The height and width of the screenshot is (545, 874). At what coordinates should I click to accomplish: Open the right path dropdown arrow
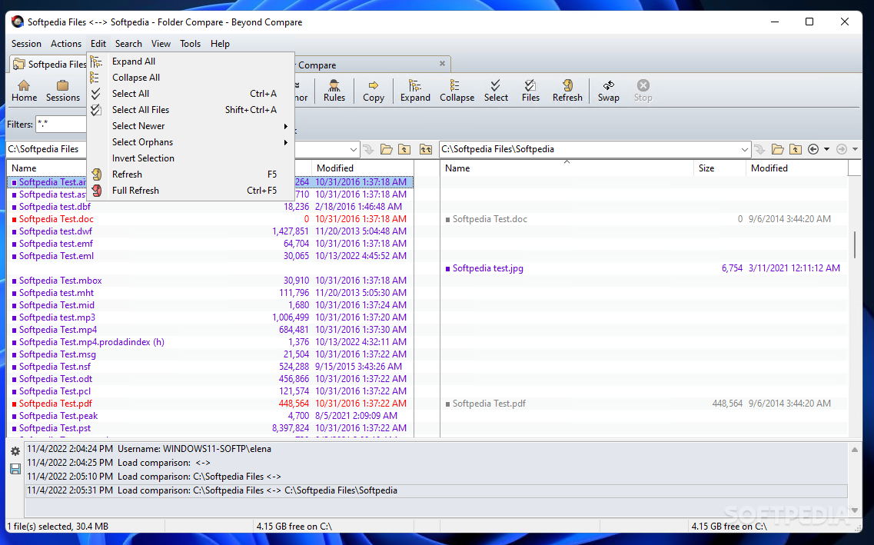(x=745, y=149)
